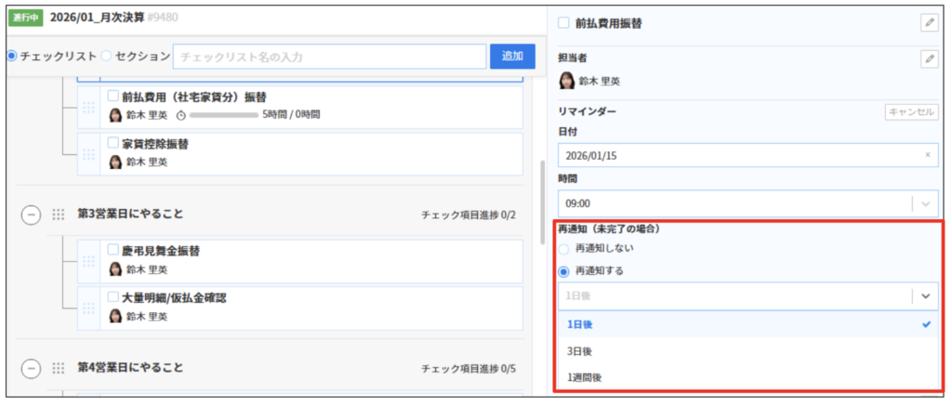Click the キャンセル button in reminder section
Viewport: 952px width, 404px height.
910,111
